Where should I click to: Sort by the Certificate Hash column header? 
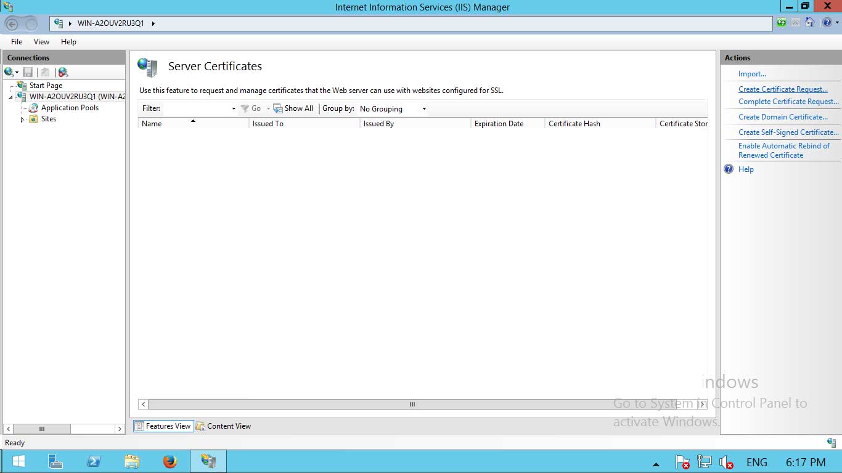pos(600,124)
